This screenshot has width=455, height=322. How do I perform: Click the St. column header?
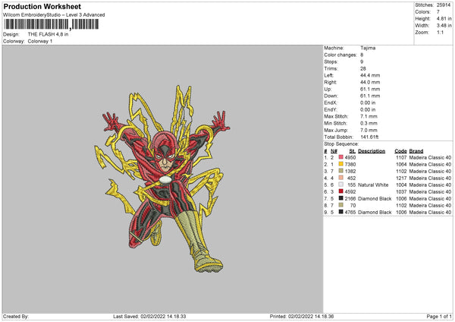[x=353, y=151]
